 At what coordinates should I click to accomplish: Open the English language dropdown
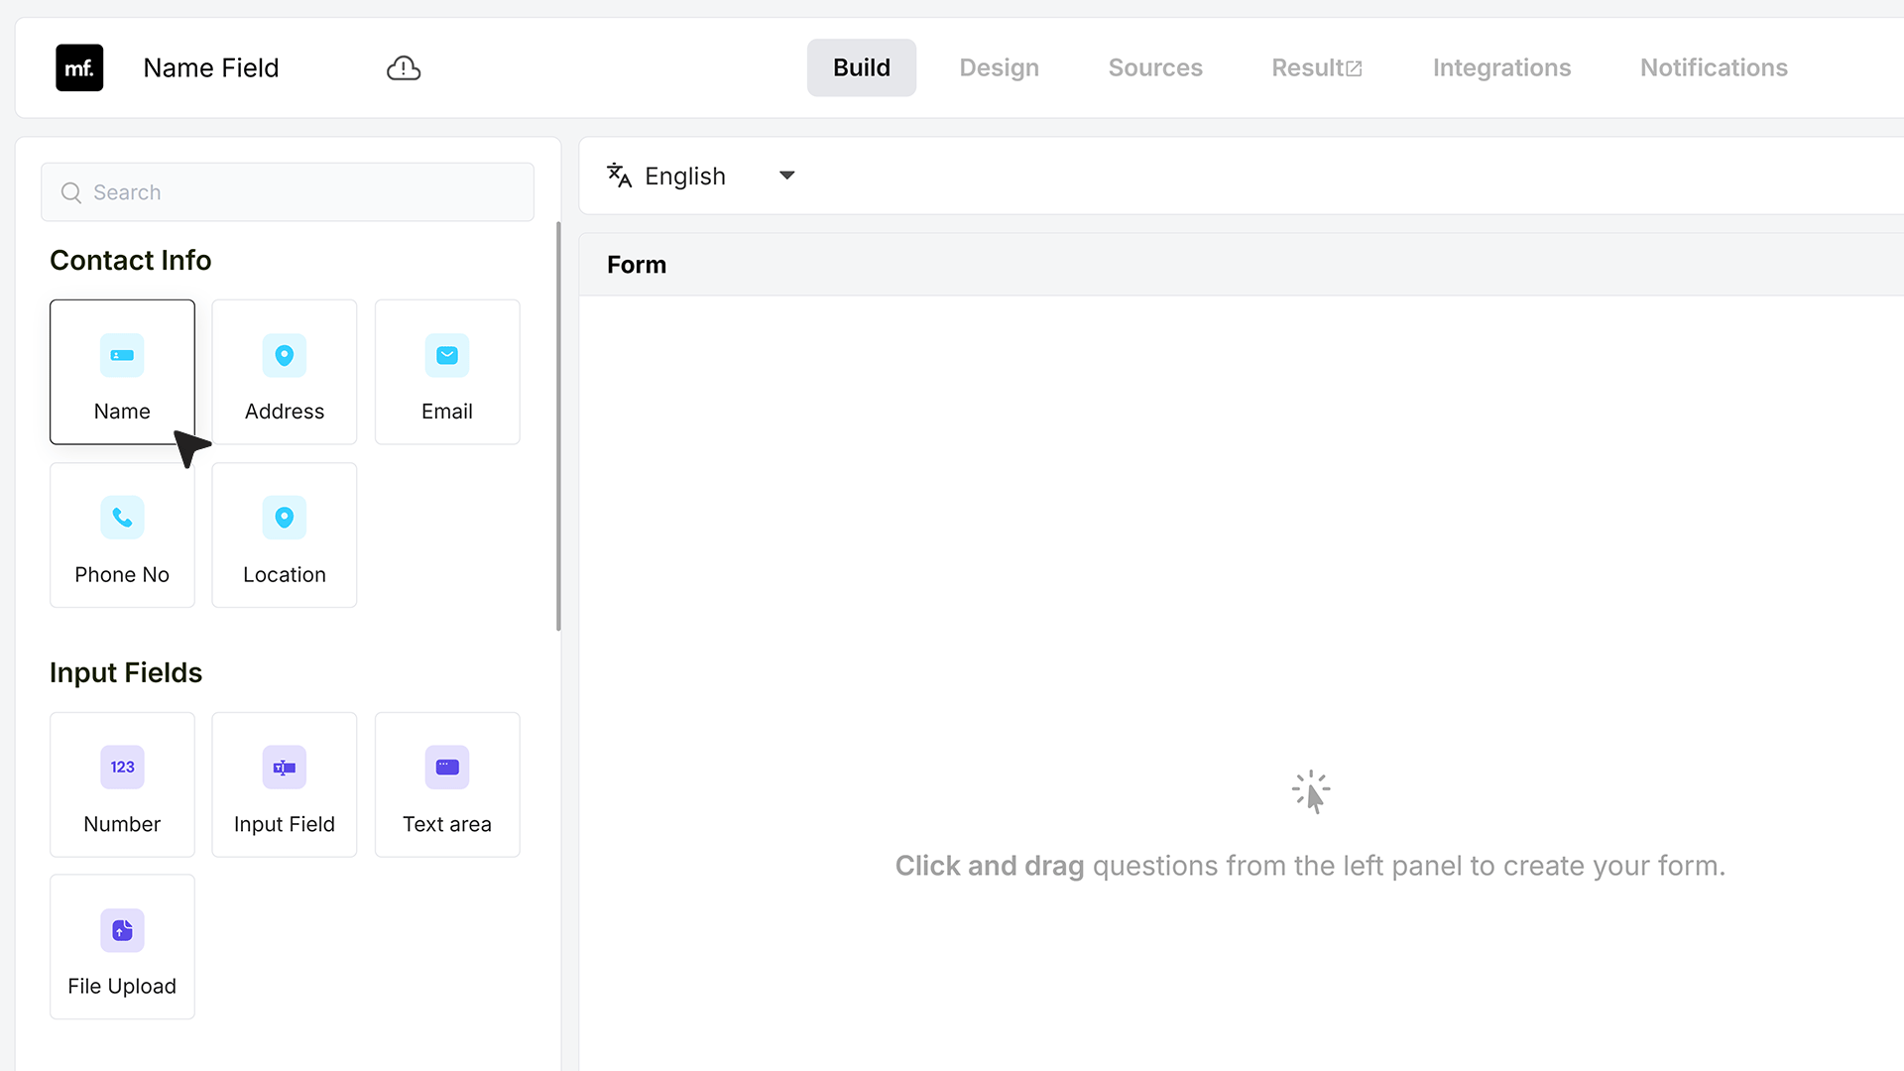click(x=702, y=176)
